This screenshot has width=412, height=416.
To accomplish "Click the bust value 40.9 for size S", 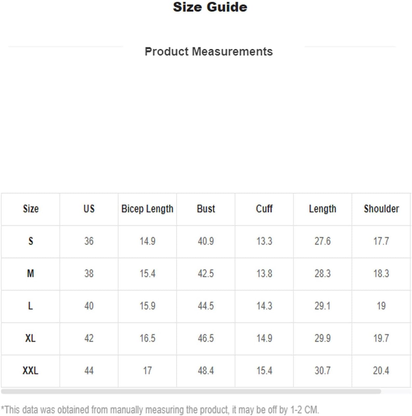I will 206,241.
